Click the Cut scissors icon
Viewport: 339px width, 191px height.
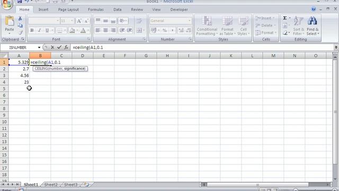pos(20,19)
